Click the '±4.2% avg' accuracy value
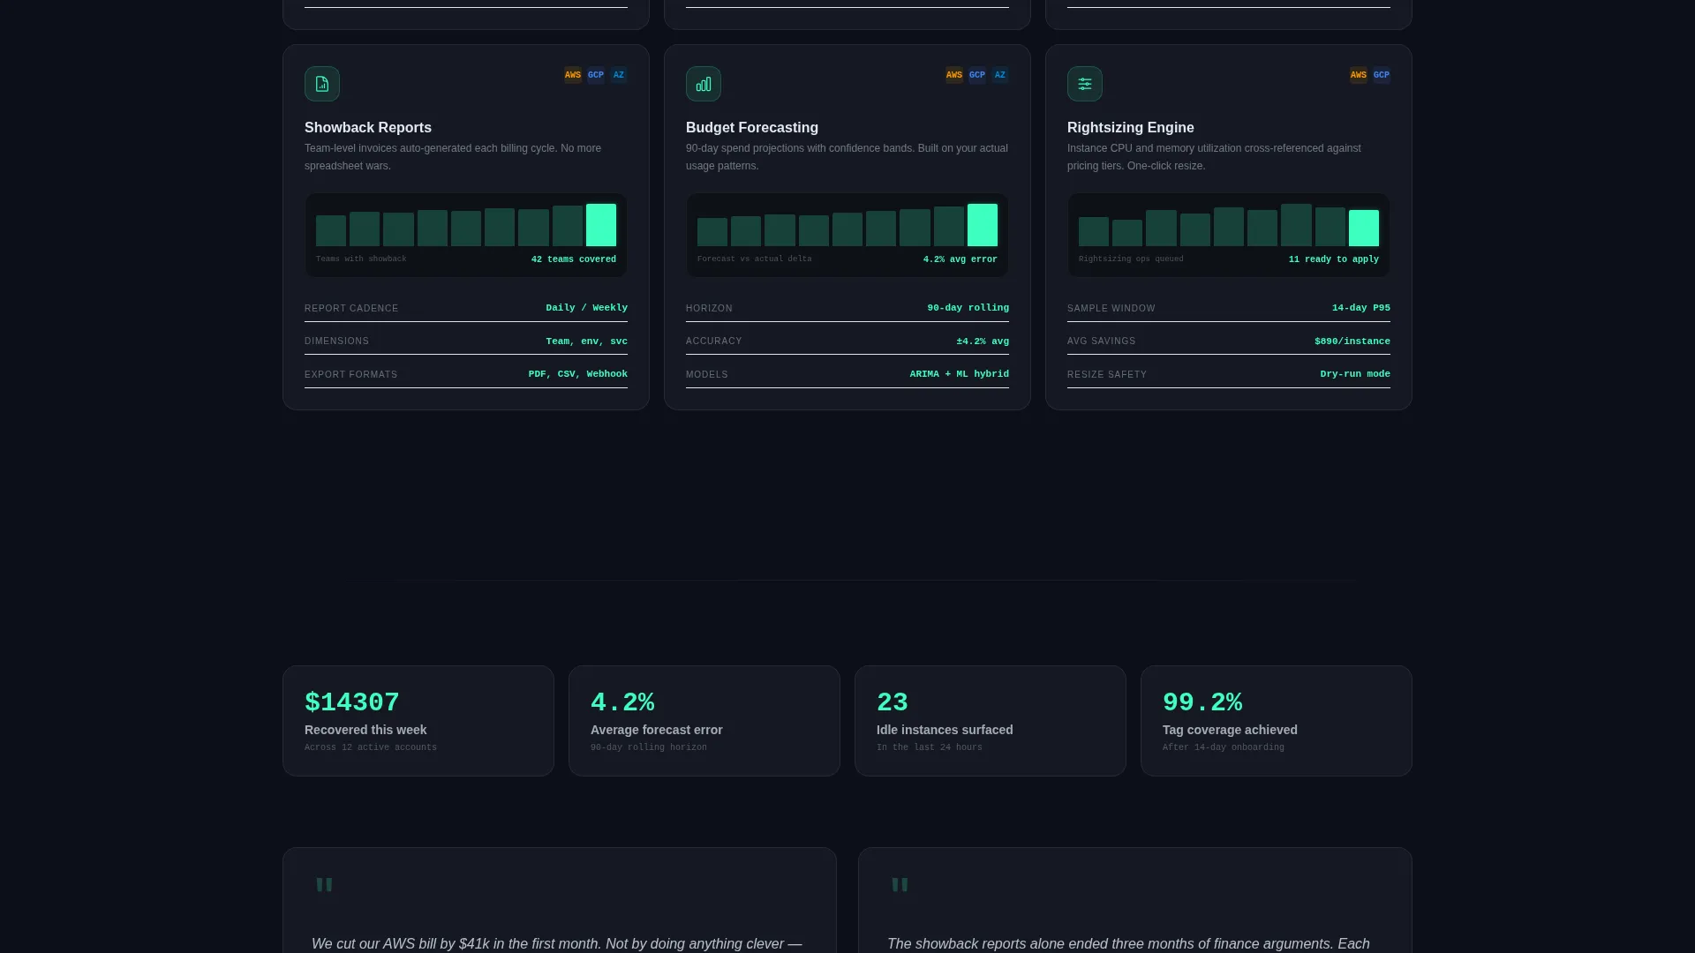1695x953 pixels. click(983, 341)
